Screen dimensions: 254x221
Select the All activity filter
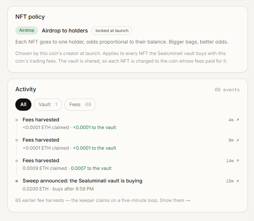tap(23, 105)
